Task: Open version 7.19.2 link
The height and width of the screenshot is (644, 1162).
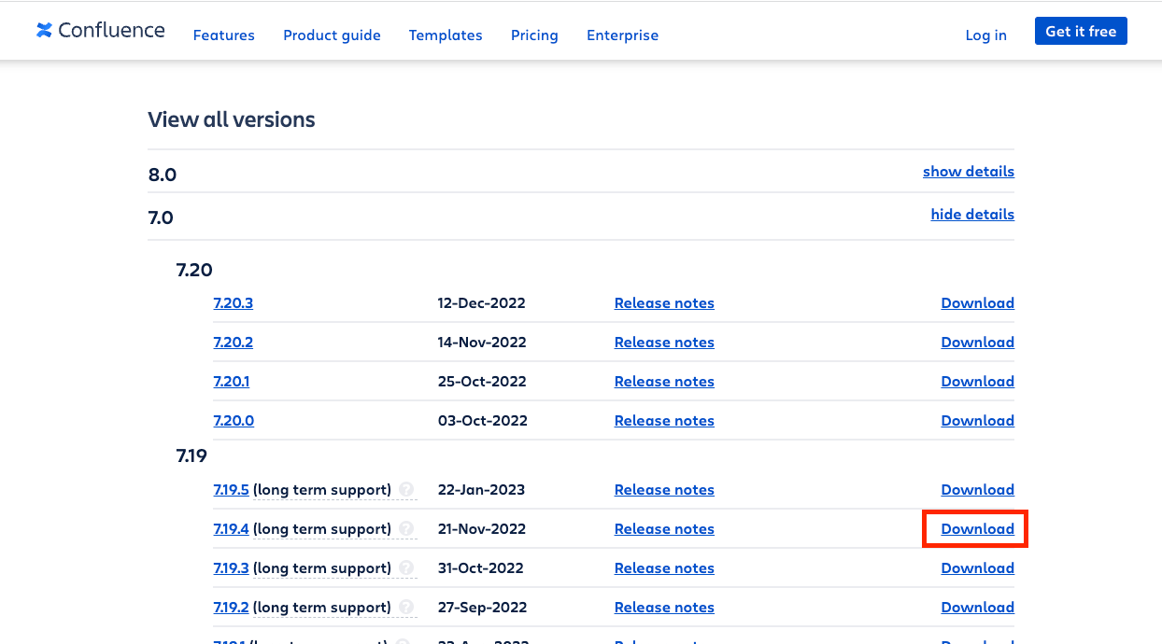Action: click(231, 608)
